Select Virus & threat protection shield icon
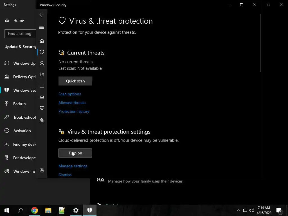Image resolution: width=288 pixels, height=216 pixels. pos(42,52)
